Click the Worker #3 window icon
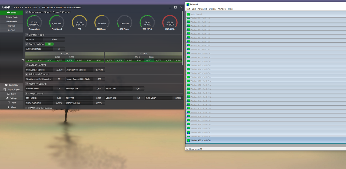Screen dimensions: 346x169 click(188, 26)
